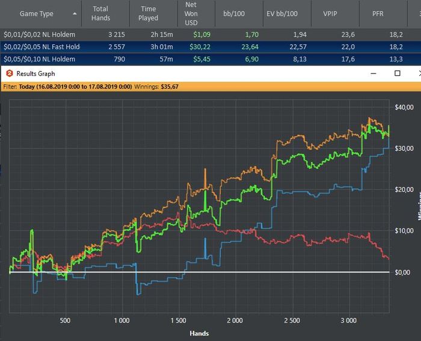
Task: Click the 17,6 VPIP value
Action: [x=348, y=59]
